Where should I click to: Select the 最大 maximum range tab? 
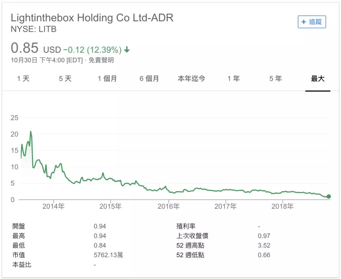(x=318, y=79)
